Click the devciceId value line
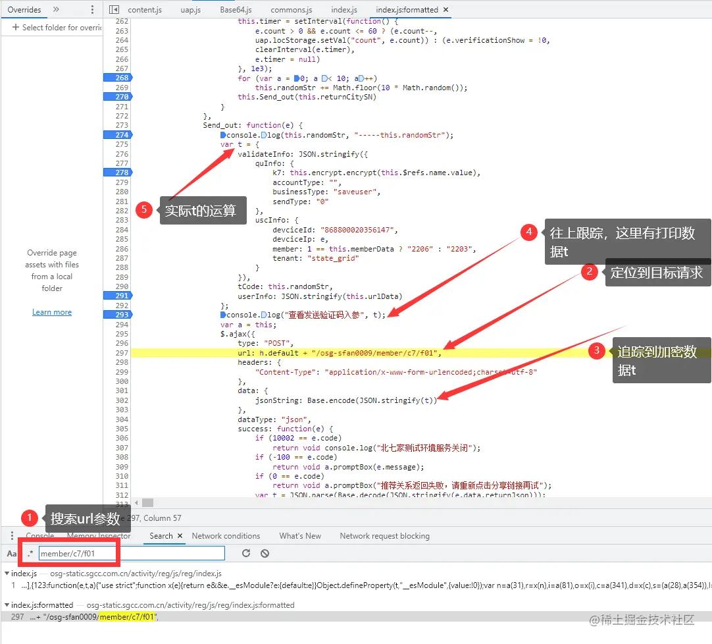This screenshot has height=644, width=712. tap(335, 230)
